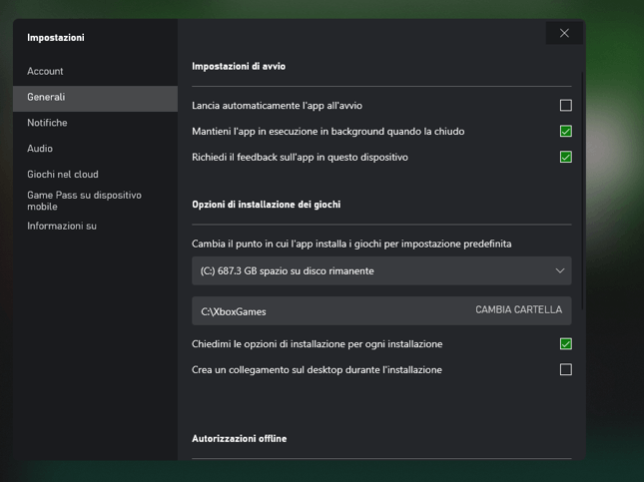
Task: Open the Audio settings section
Action: pyautogui.click(x=40, y=149)
